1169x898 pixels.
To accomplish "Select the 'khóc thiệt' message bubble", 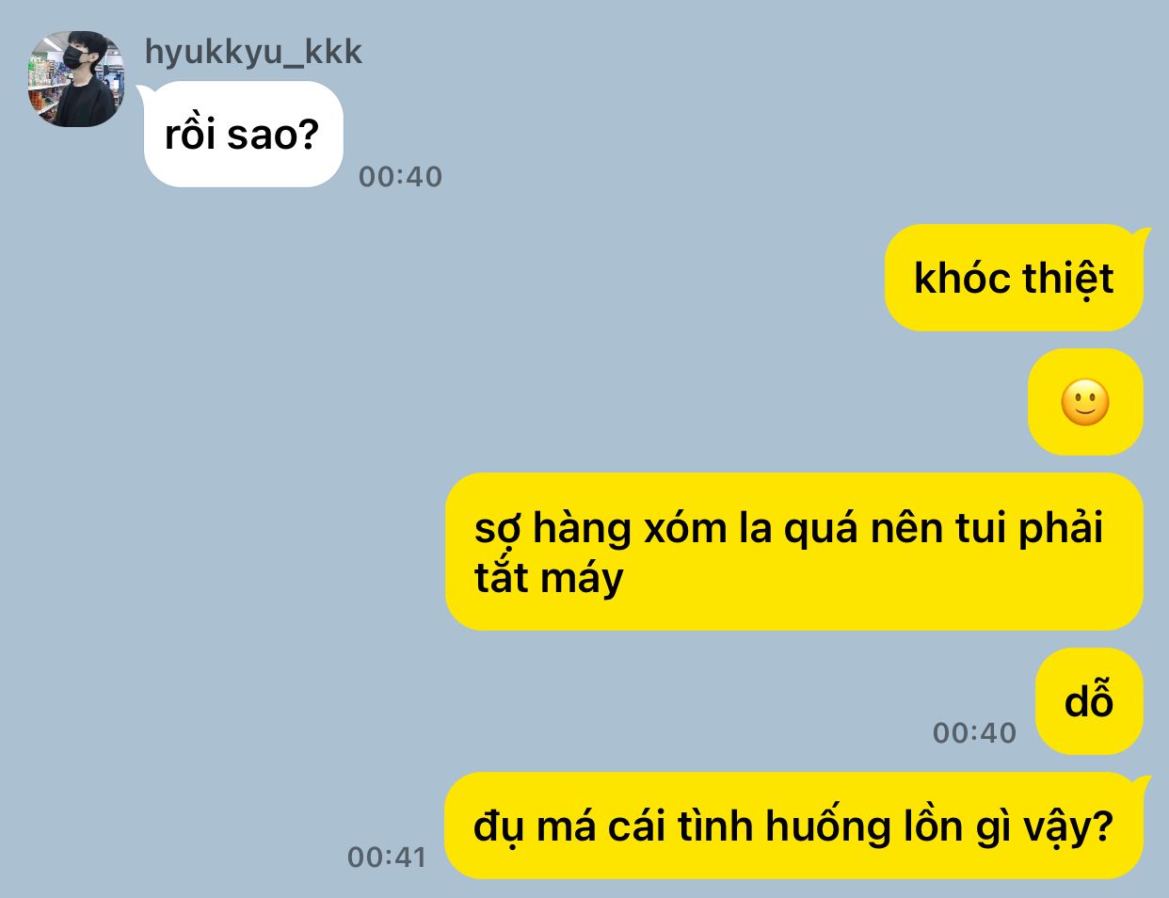I will click(1014, 278).
